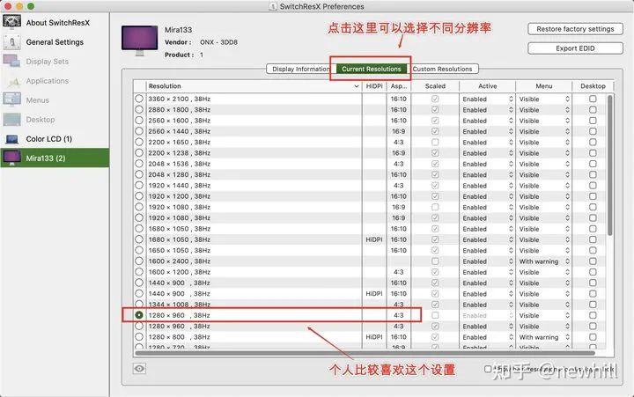Open Menu dropdown for 3360 × 2100 row
Screen dimensions: 634x397
click(544, 99)
